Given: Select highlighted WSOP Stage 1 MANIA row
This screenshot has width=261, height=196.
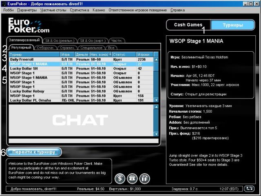Looking at the screenshot, I should tap(81, 64).
